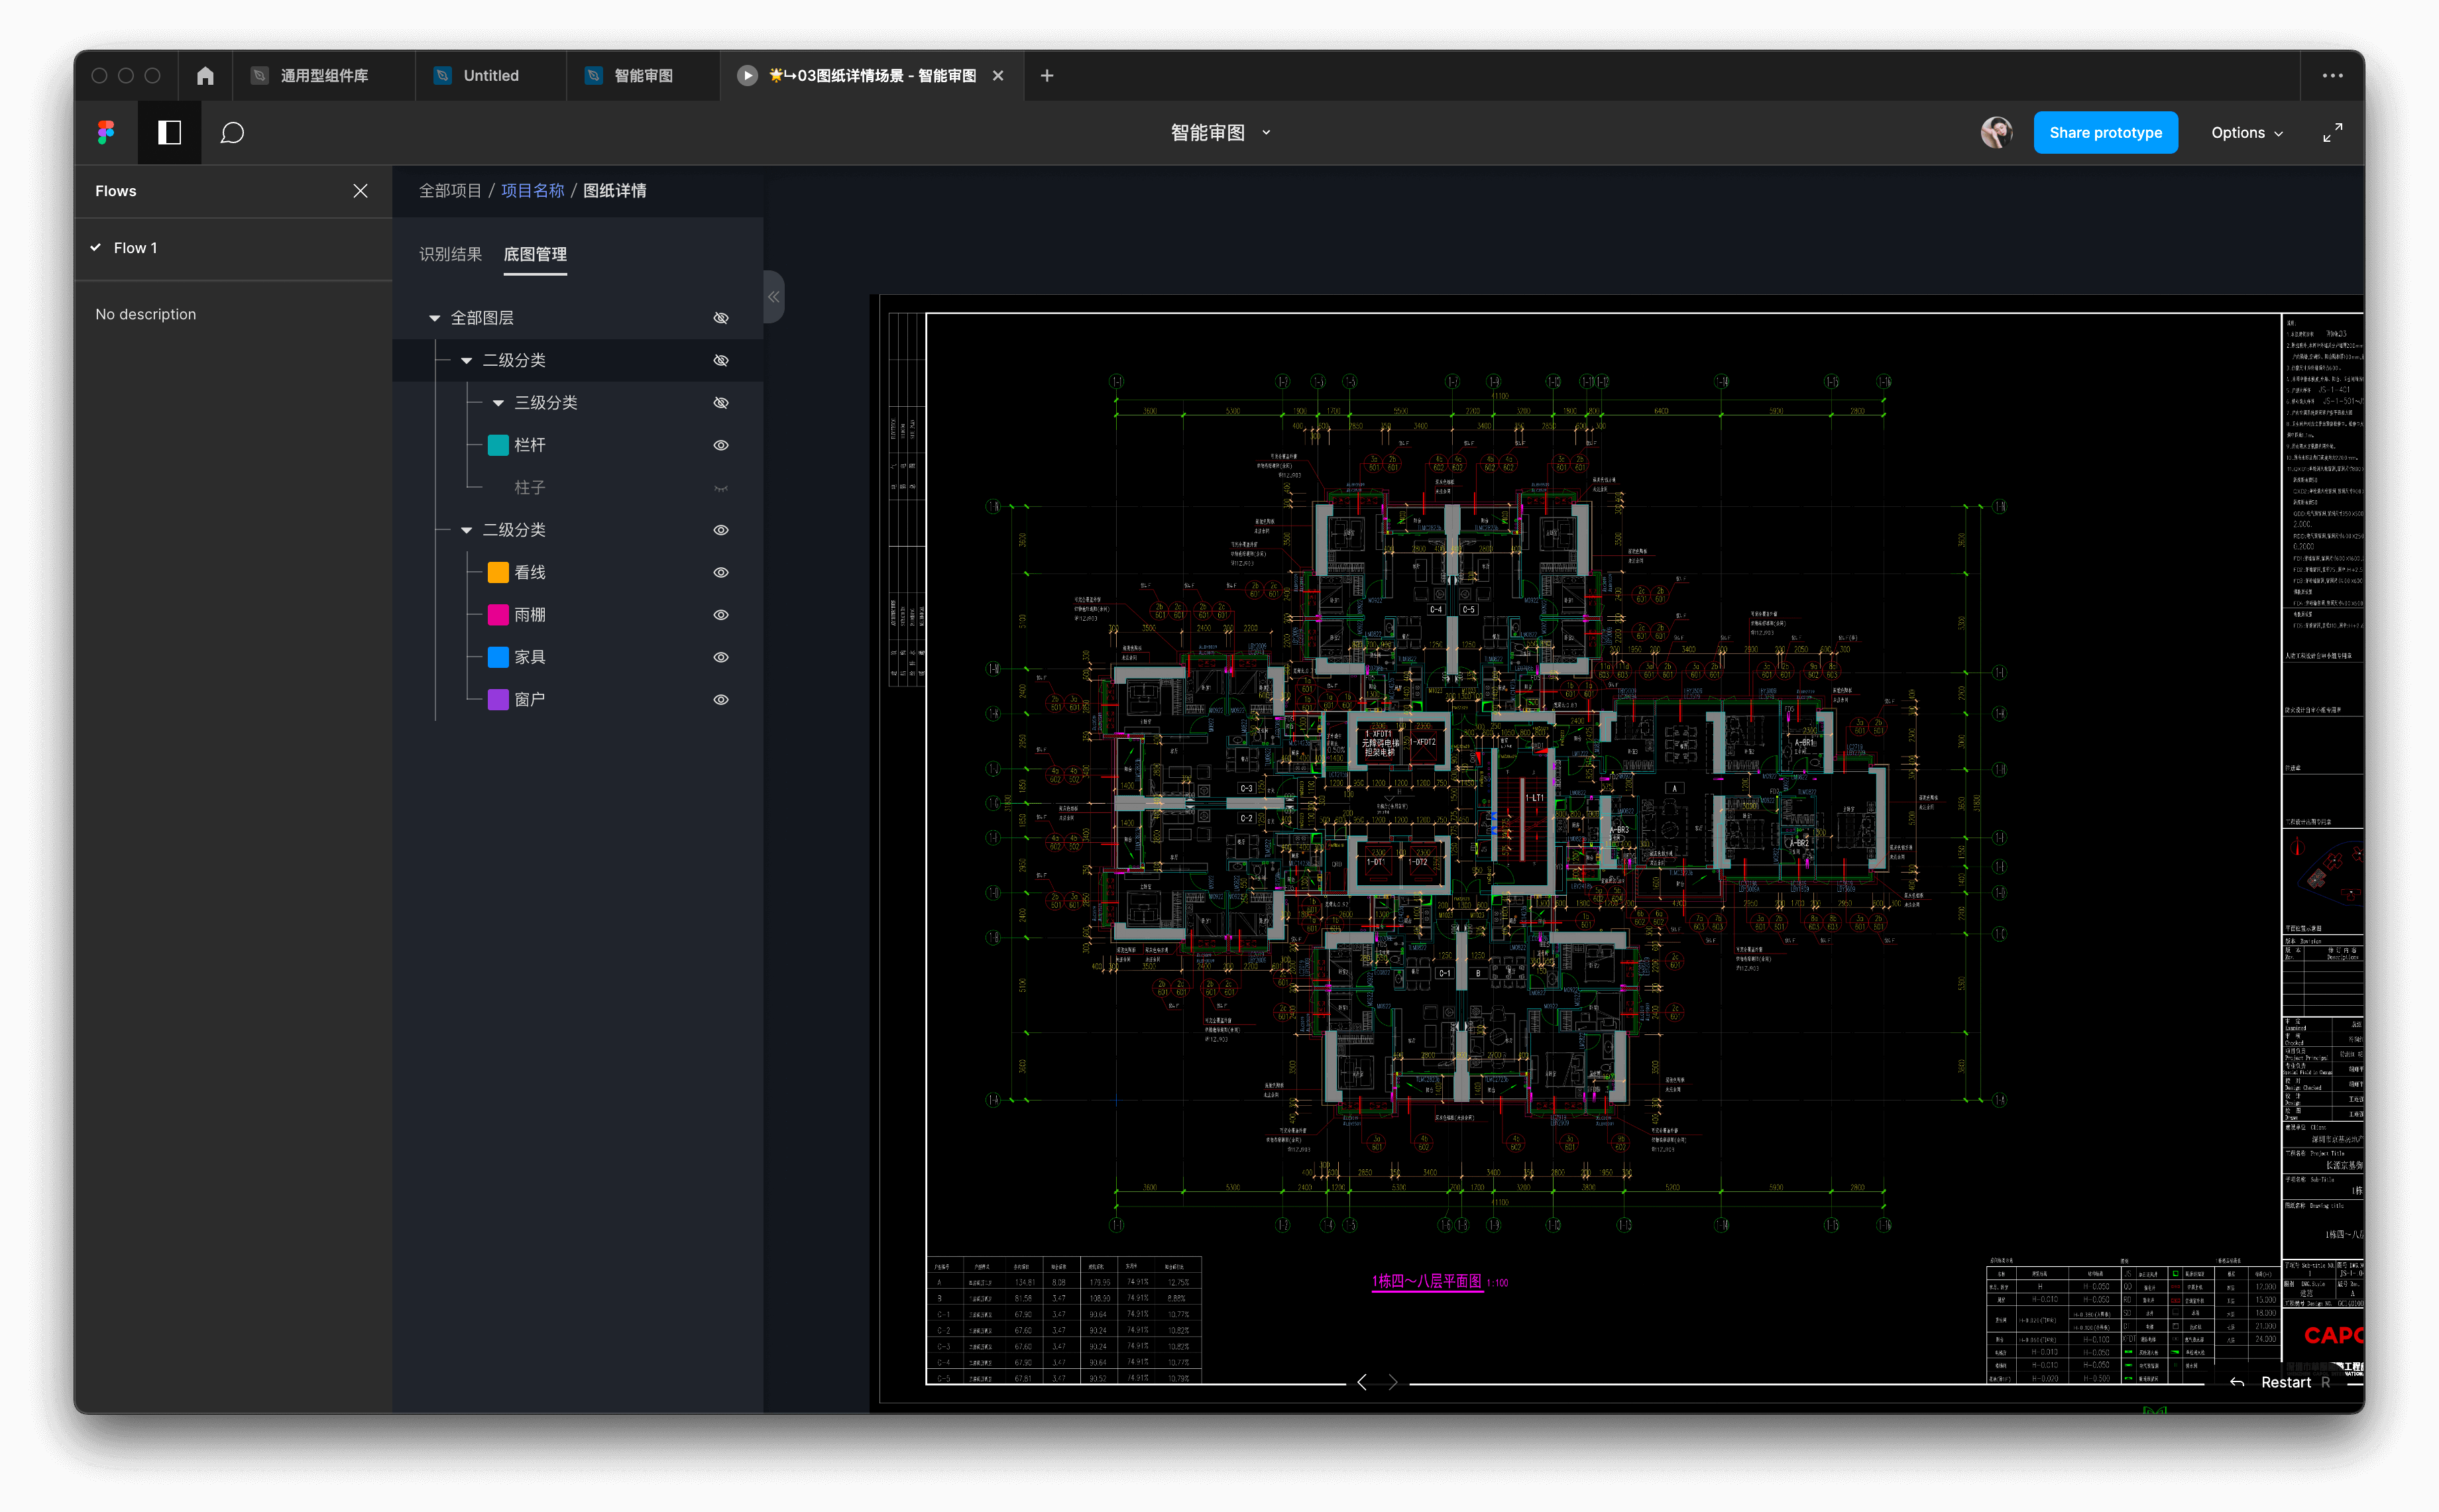Hide the 栏杆 layer via eye icon
The height and width of the screenshot is (1512, 2439).
pos(720,445)
